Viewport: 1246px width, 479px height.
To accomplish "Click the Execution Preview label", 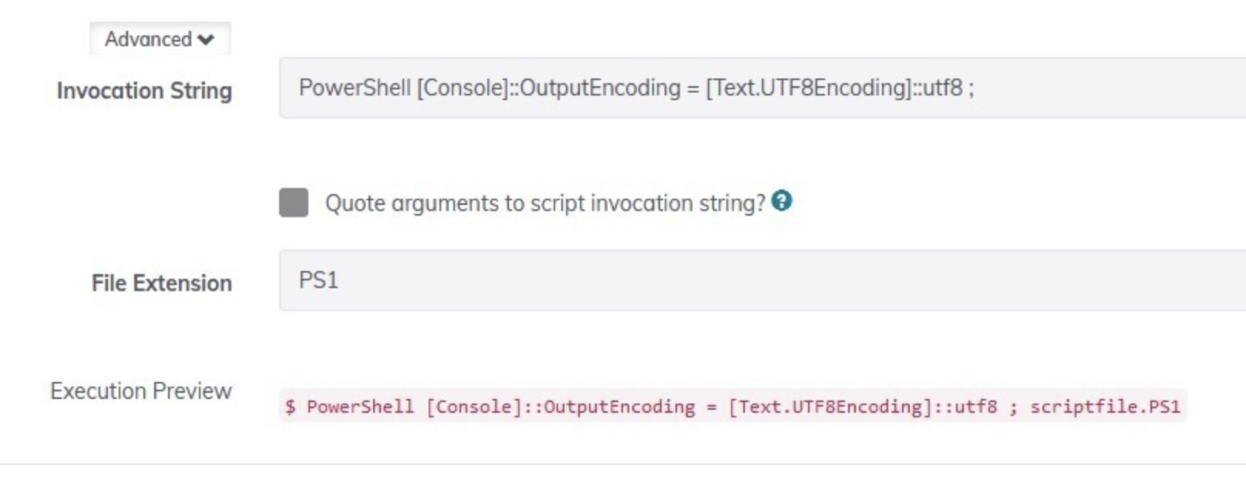I will coord(141,391).
